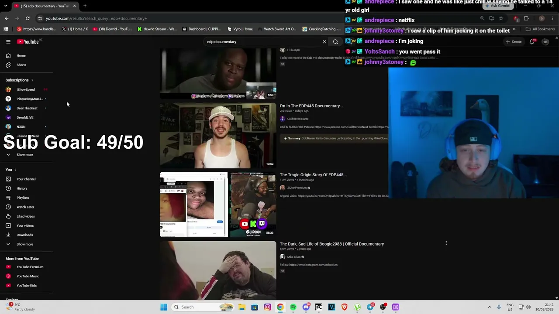Open Your videos in the sidebar
This screenshot has height=314, width=559.
point(25,226)
